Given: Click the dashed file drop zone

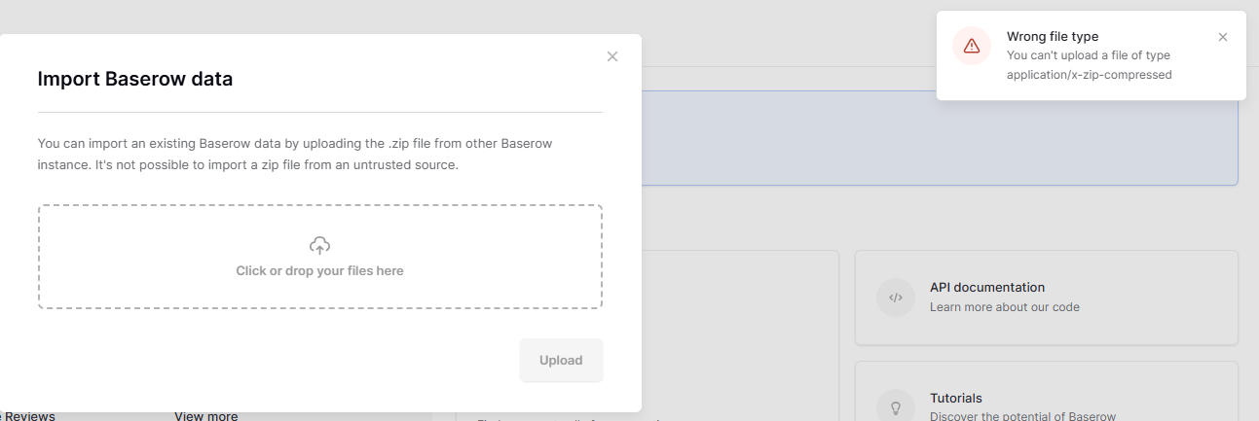Looking at the screenshot, I should click(x=320, y=257).
